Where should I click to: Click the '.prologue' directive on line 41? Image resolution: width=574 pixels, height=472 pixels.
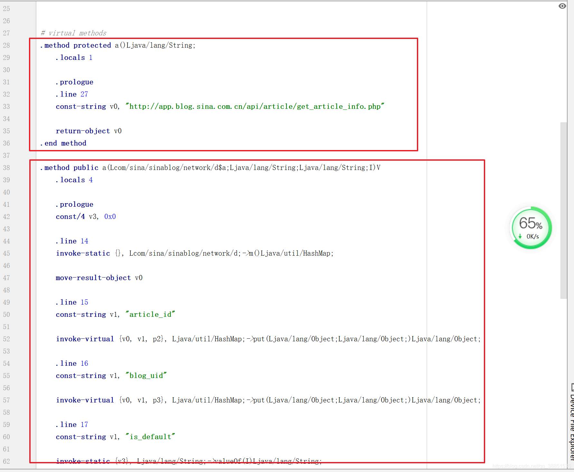click(74, 204)
